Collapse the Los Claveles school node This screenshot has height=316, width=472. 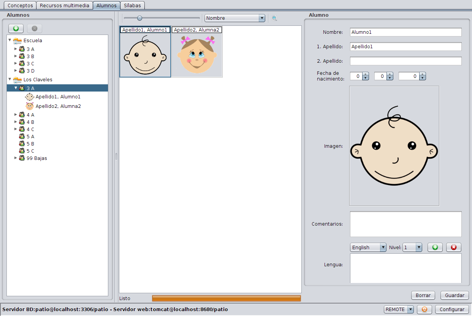tap(10, 79)
